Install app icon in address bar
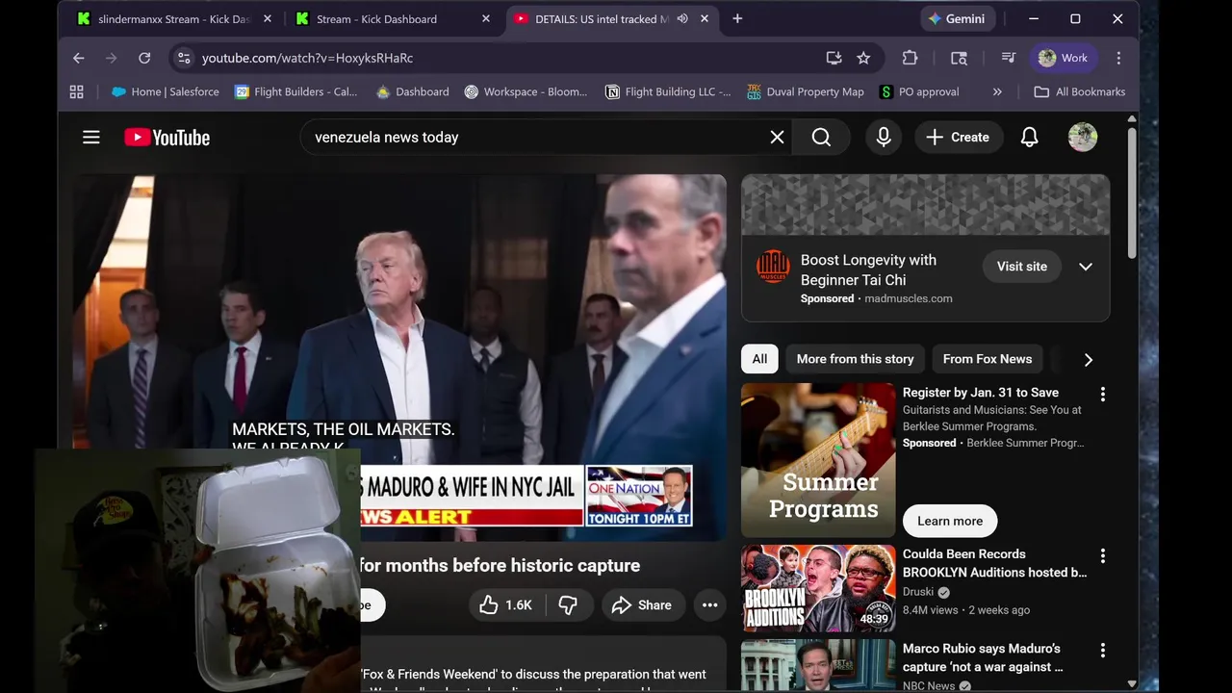 pyautogui.click(x=834, y=58)
